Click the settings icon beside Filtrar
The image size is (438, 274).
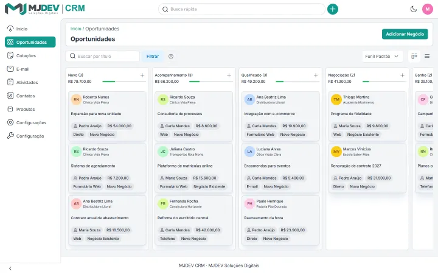tap(171, 56)
